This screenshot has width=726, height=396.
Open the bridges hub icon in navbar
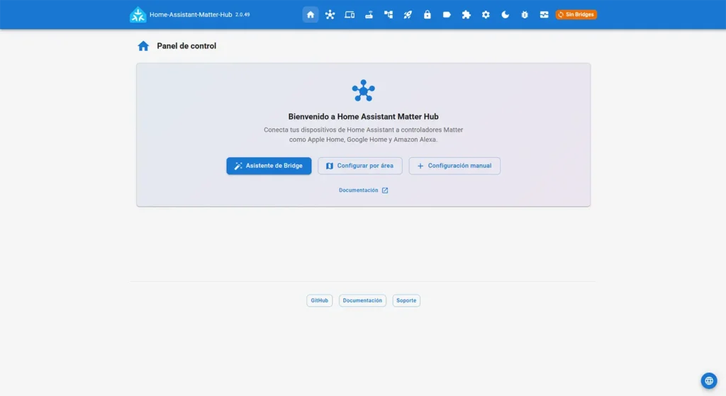[330, 15]
